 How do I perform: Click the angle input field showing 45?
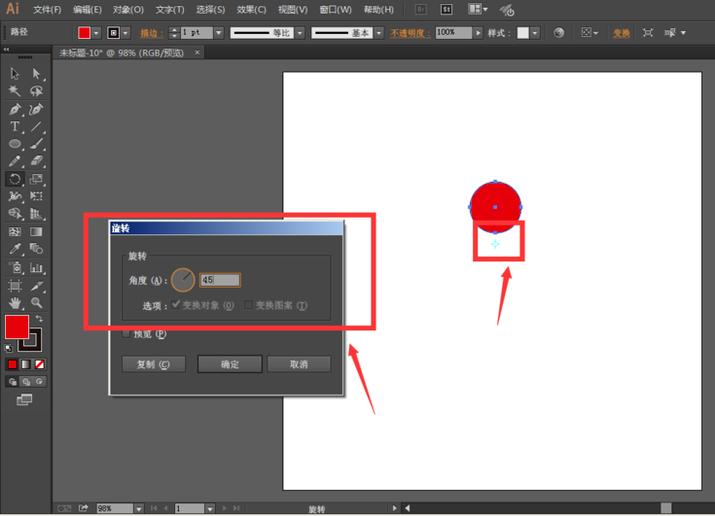point(220,280)
